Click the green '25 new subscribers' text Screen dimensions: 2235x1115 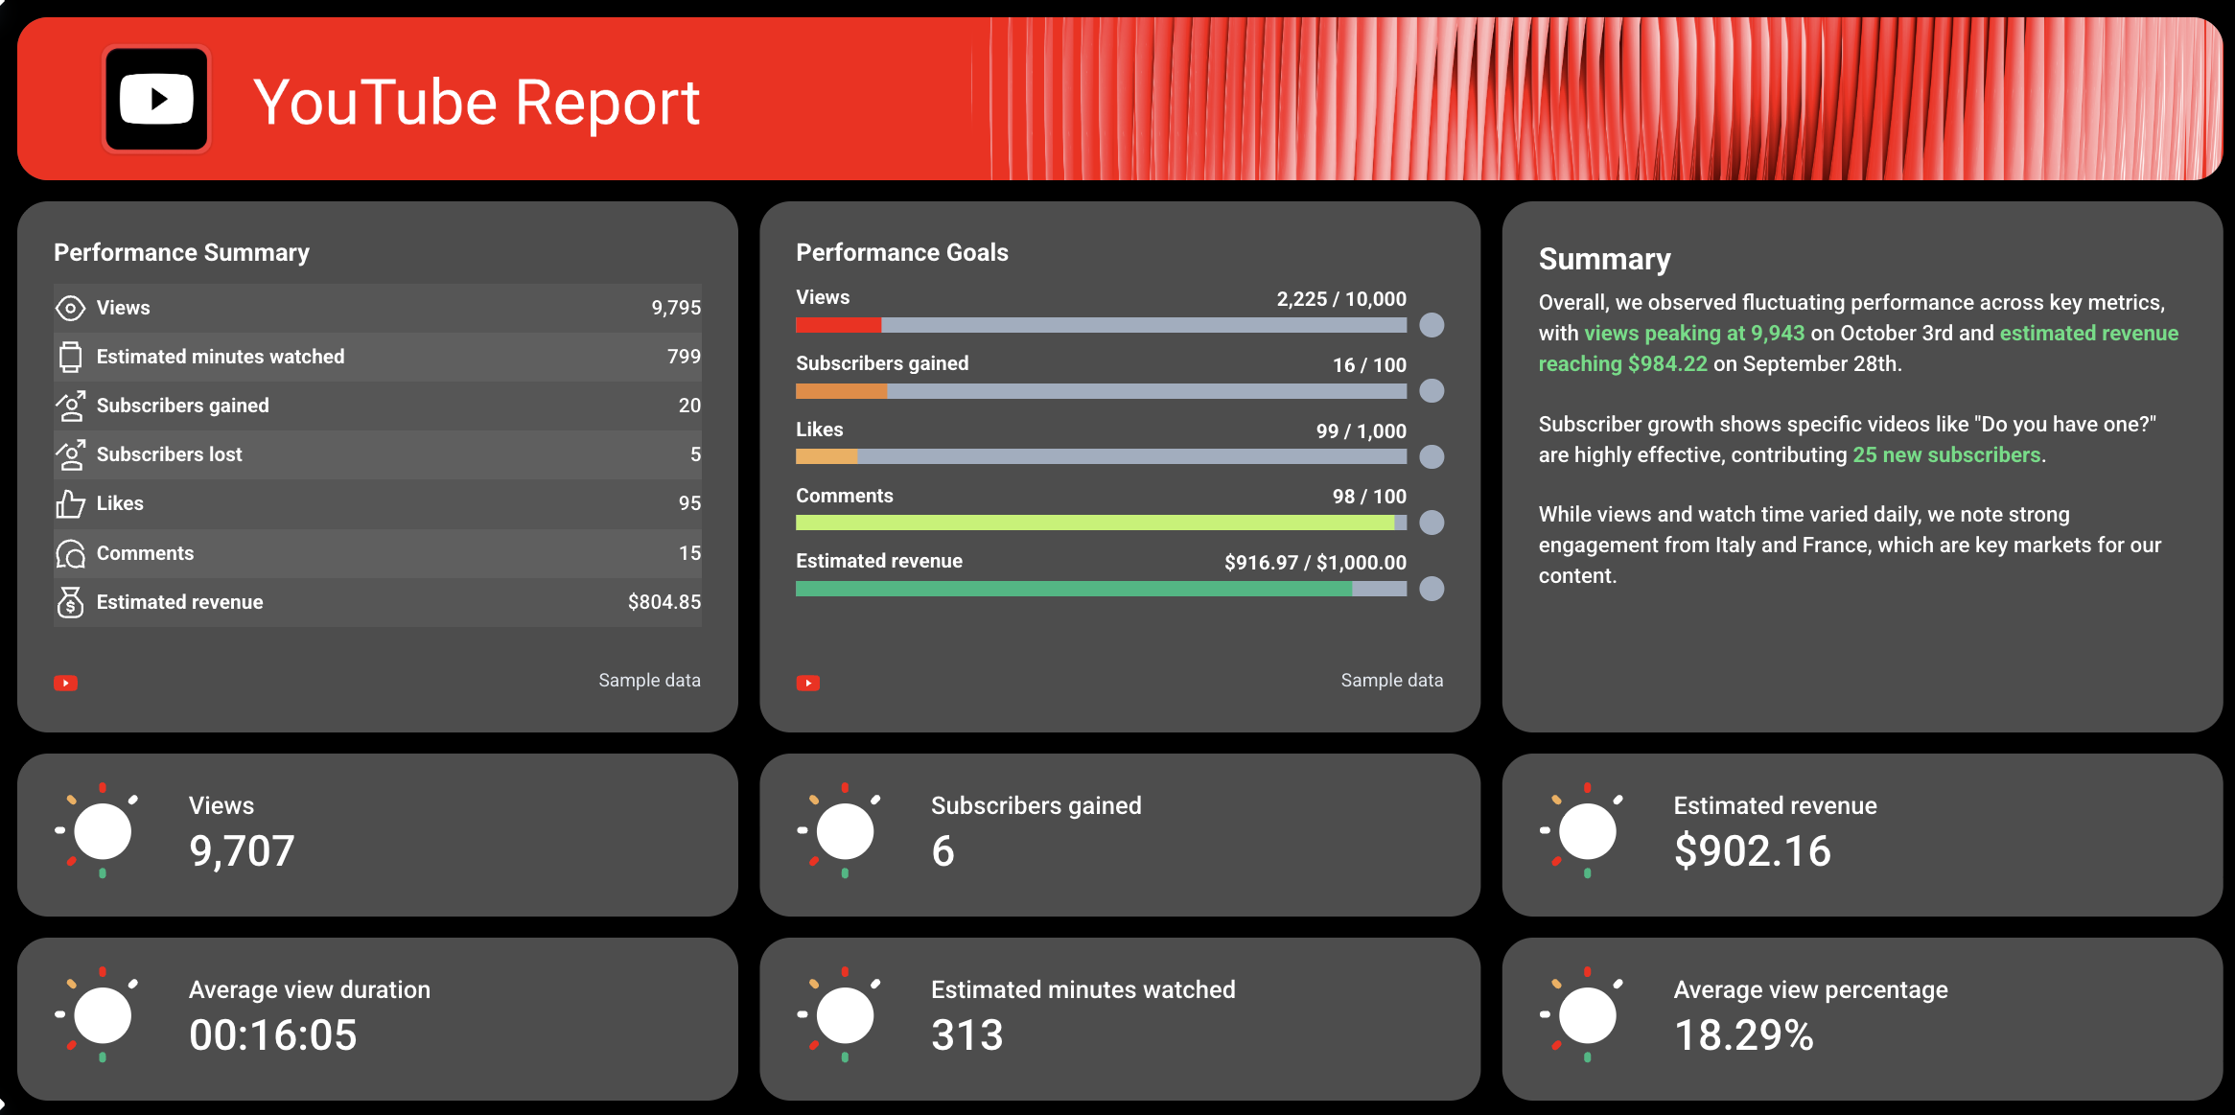click(1945, 454)
